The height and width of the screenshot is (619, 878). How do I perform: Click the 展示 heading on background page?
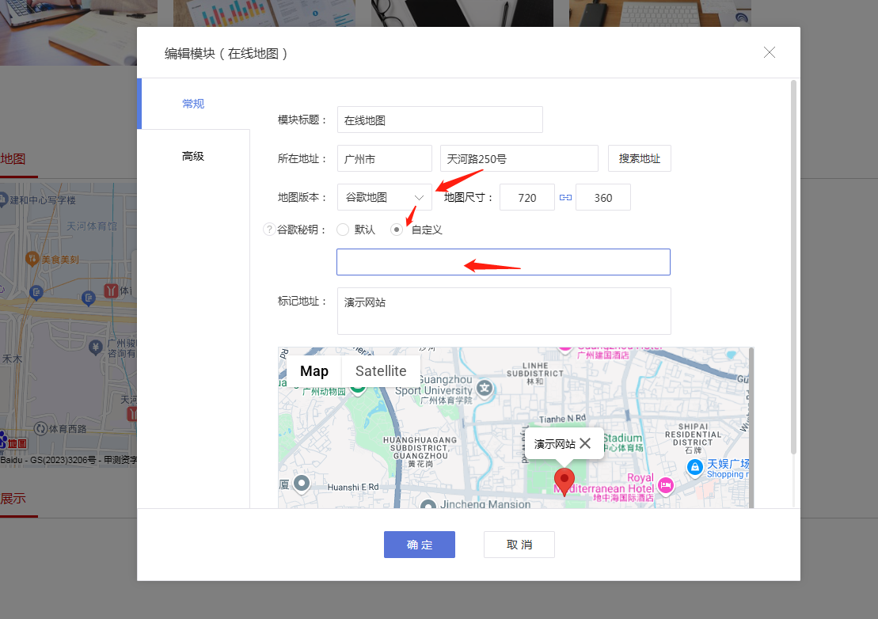(13, 498)
